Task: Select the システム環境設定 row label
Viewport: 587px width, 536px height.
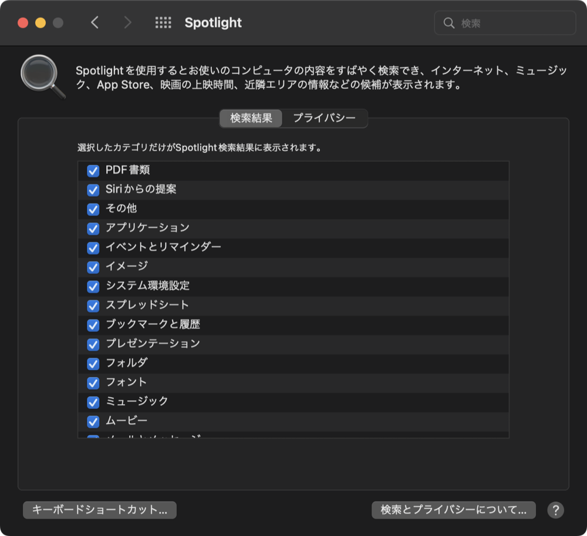Action: click(x=147, y=286)
